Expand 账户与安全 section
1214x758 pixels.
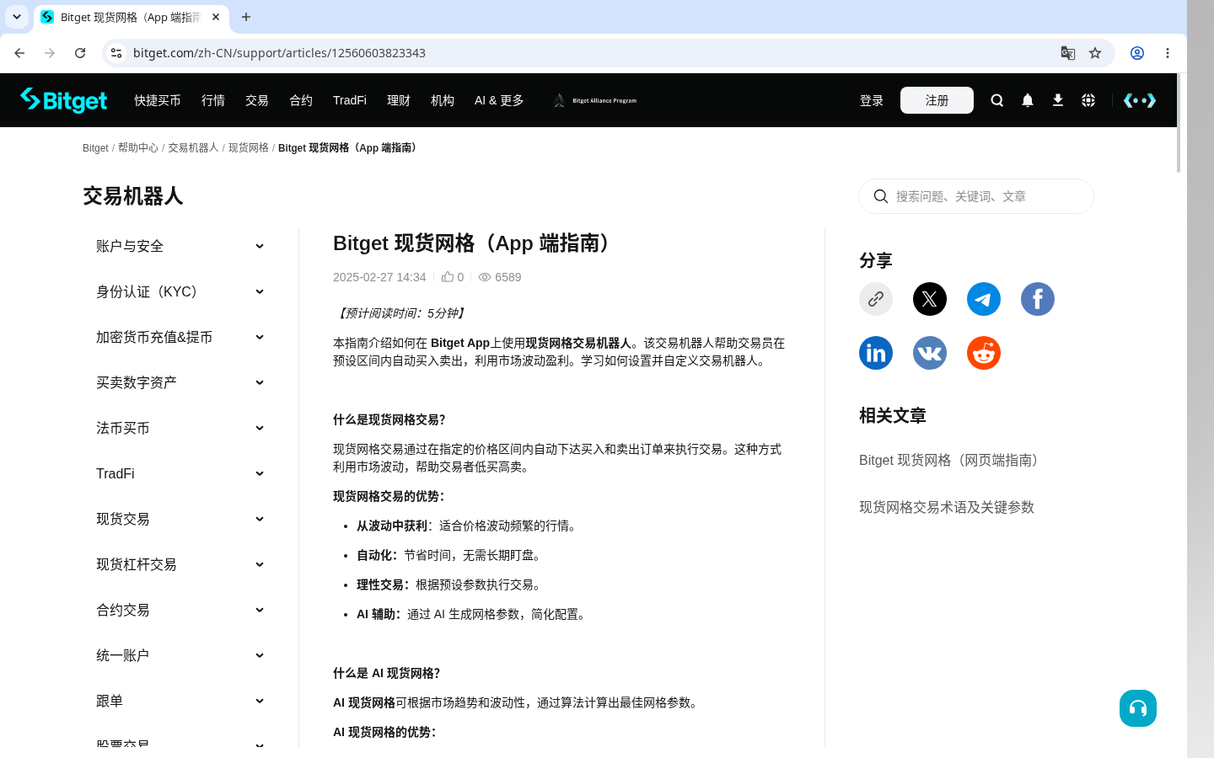click(x=180, y=246)
